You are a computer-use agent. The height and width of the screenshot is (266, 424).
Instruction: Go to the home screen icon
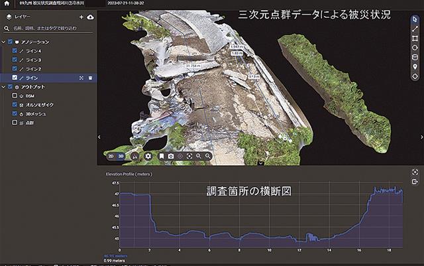pos(7,3)
